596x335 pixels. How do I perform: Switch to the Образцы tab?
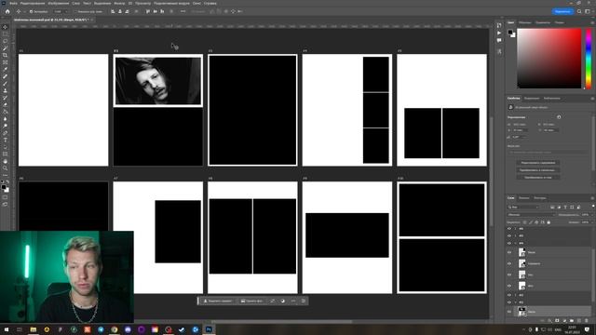(524, 22)
